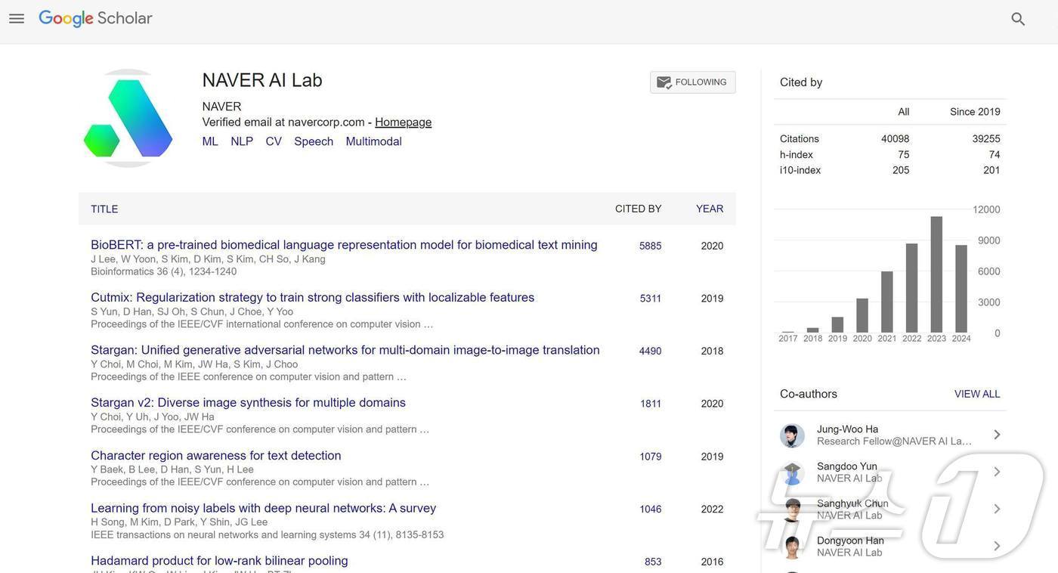Image resolution: width=1058 pixels, height=573 pixels.
Task: Click the 2022 citation bar
Action: point(911,288)
